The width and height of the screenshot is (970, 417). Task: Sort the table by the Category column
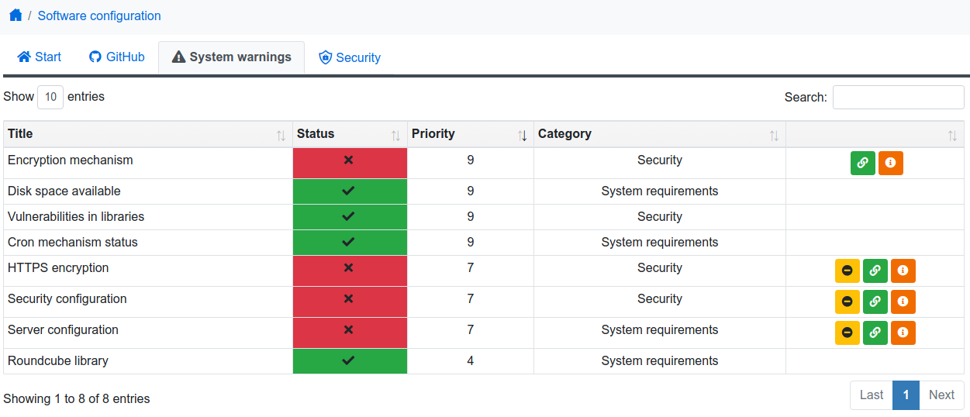pos(660,134)
